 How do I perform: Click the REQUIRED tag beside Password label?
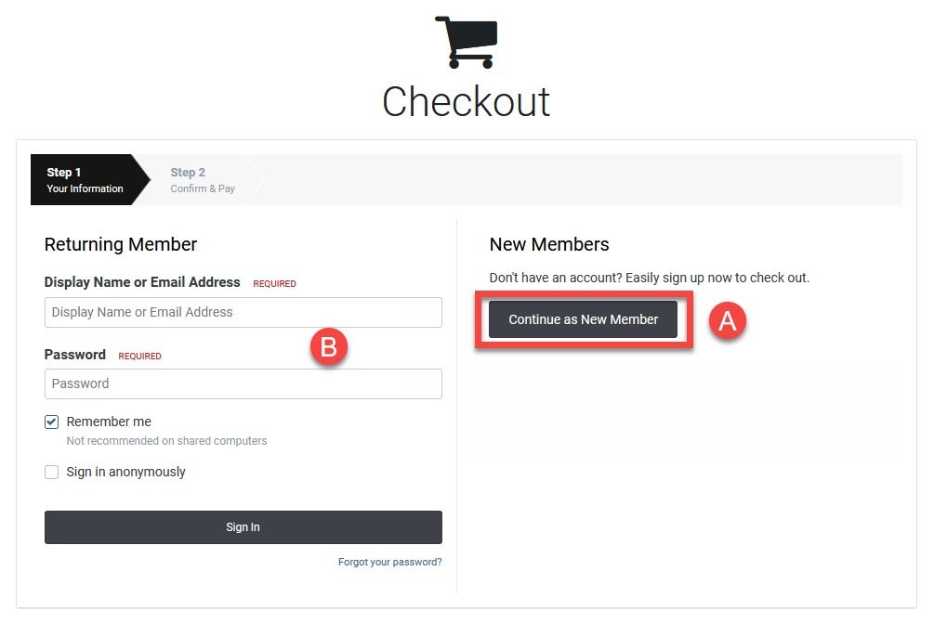[x=140, y=357]
